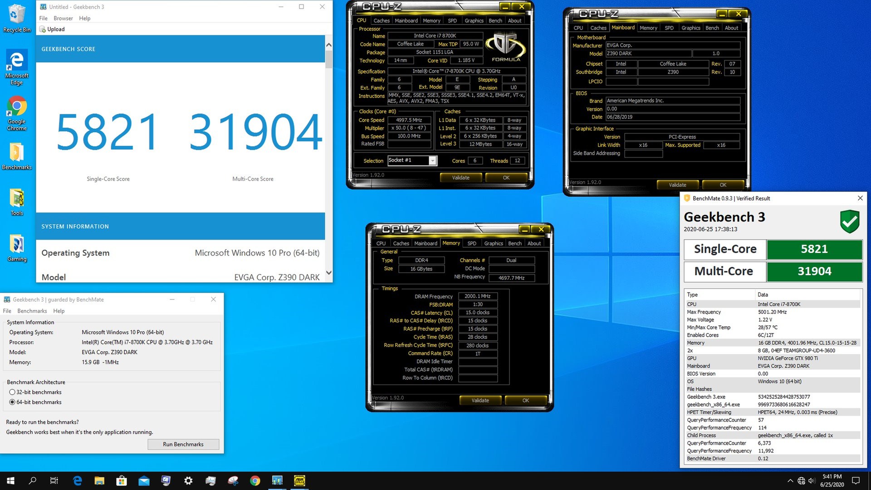Click OK in CPU-Z Mainboard window
The image size is (871, 490).
tap(723, 185)
